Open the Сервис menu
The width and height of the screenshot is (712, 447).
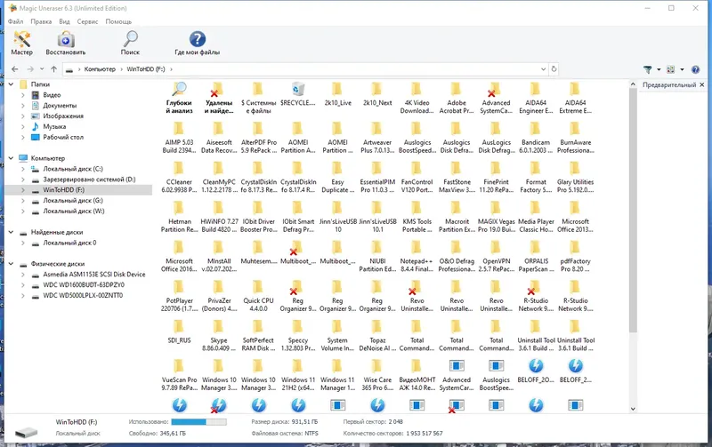click(x=87, y=21)
